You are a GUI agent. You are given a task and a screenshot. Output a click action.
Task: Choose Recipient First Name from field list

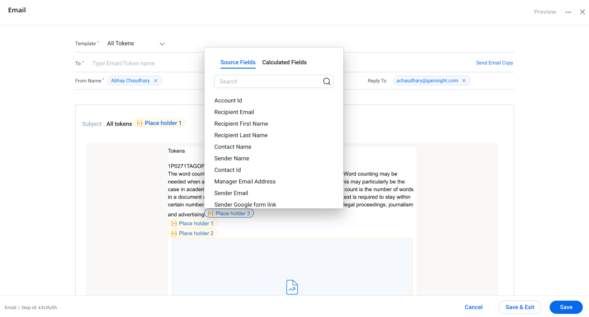[241, 124]
